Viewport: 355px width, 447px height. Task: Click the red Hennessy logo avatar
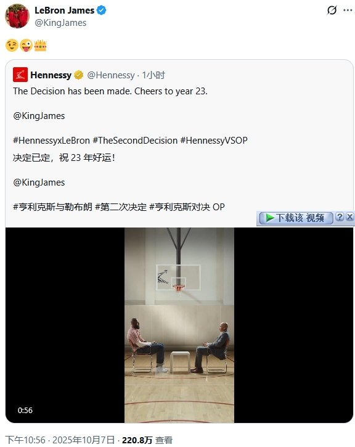[20, 75]
